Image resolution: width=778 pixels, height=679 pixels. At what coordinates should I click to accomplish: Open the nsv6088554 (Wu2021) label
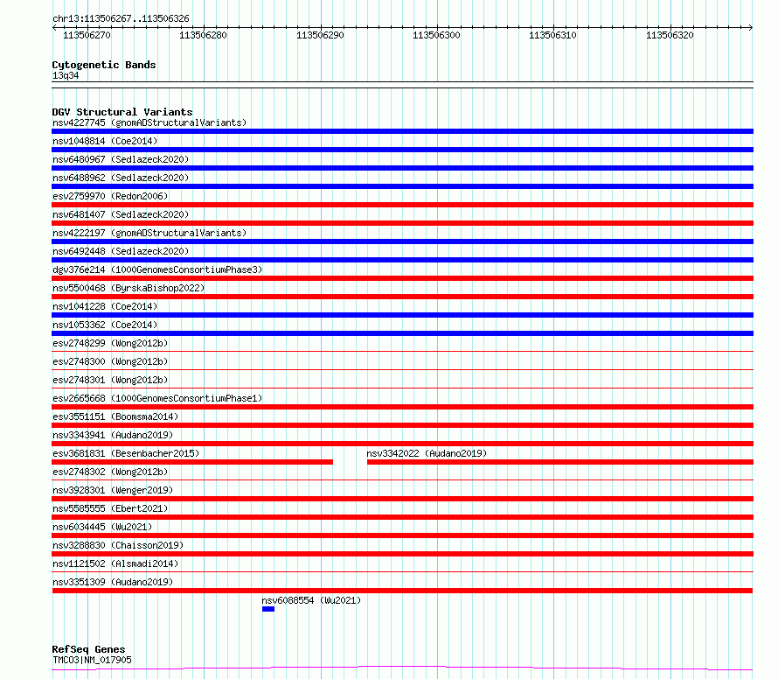311,600
